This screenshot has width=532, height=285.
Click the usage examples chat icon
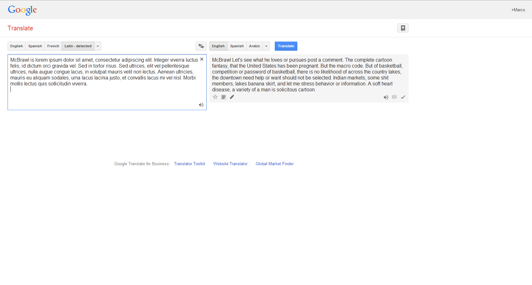click(394, 97)
